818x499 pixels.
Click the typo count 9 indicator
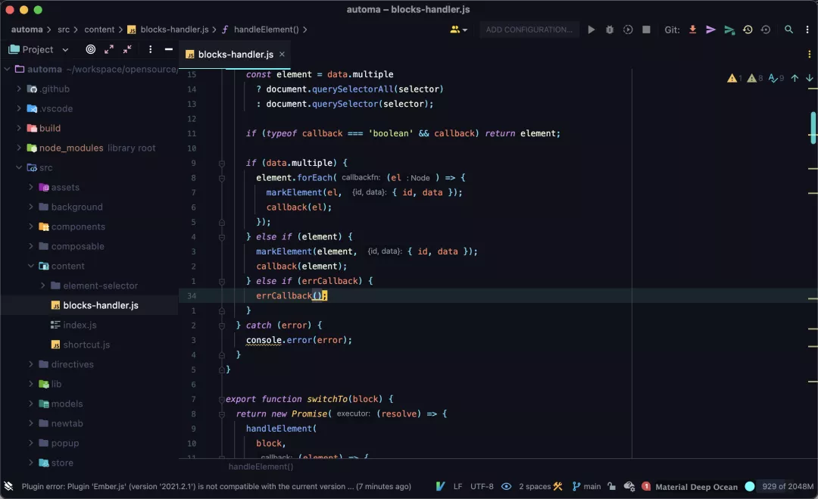tap(776, 78)
